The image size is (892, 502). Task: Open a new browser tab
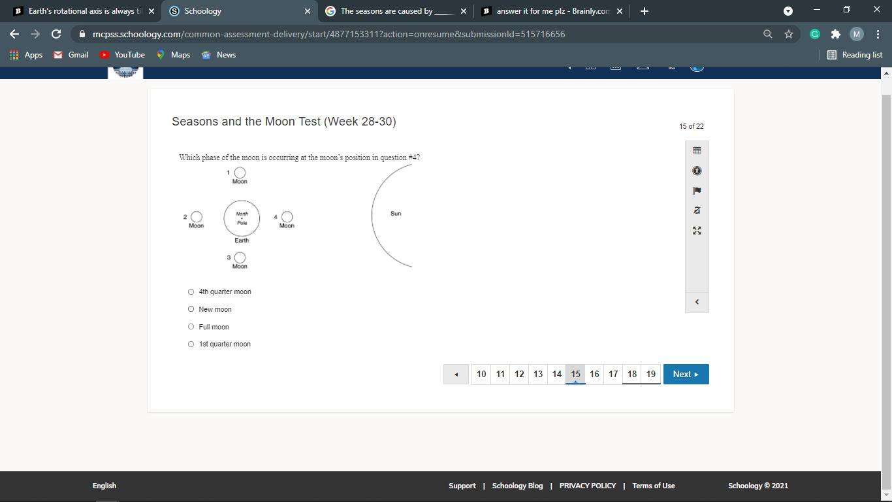coord(645,11)
